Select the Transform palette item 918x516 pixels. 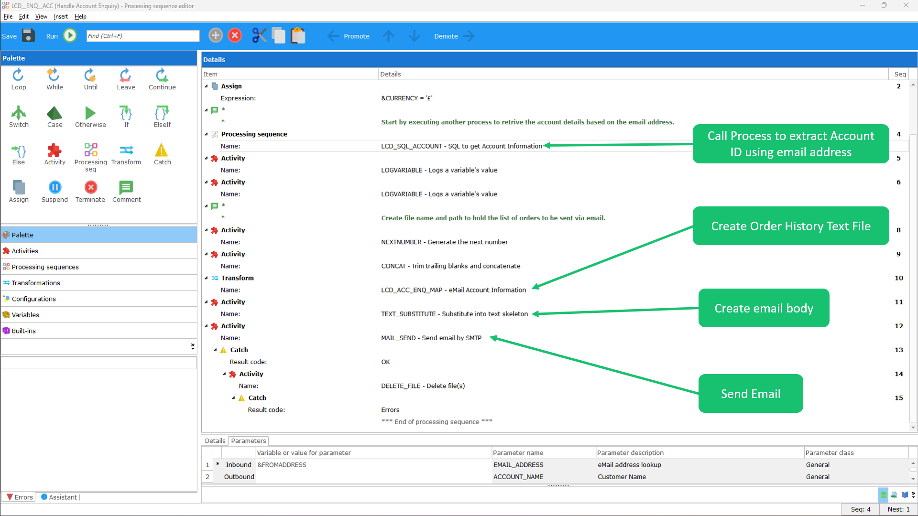point(126,154)
